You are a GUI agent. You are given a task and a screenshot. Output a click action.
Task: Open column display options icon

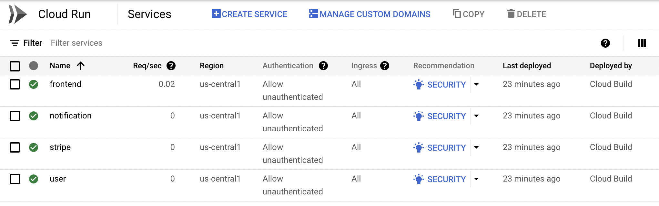click(642, 43)
